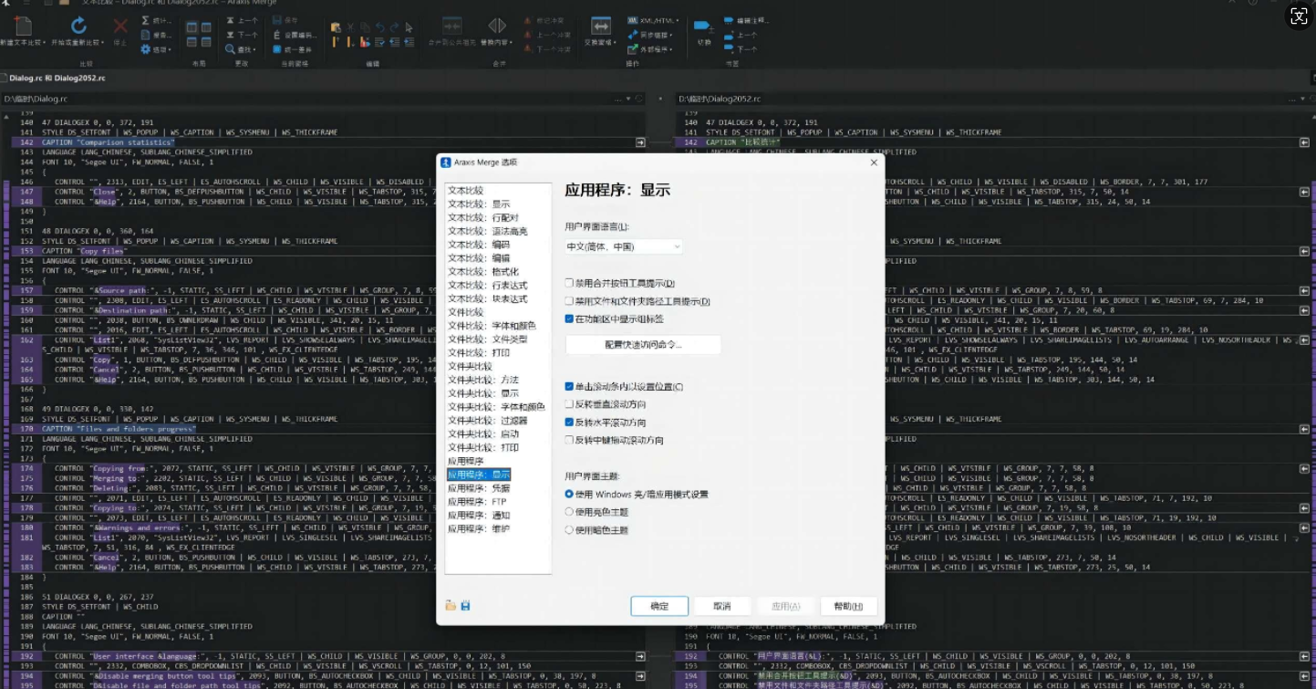Select 文本比较: 格式化 in options list

[x=483, y=271]
